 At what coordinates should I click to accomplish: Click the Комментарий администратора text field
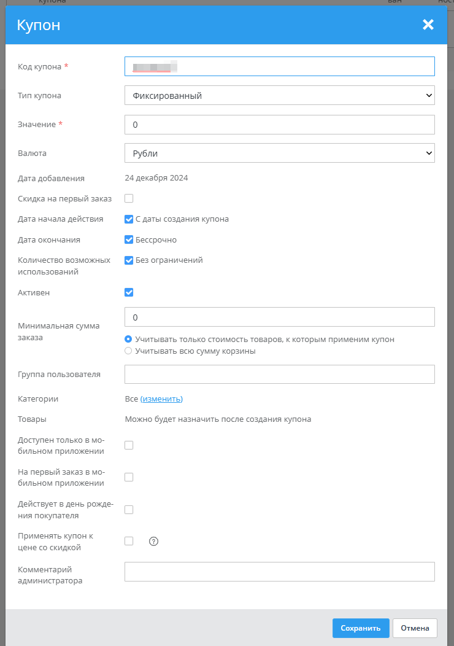point(279,571)
